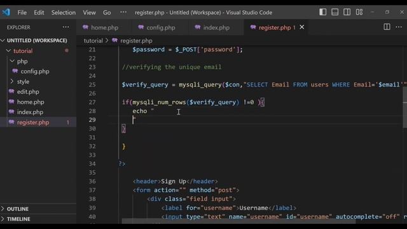Open the Go menu
The image size is (407, 229).
click(x=107, y=13)
